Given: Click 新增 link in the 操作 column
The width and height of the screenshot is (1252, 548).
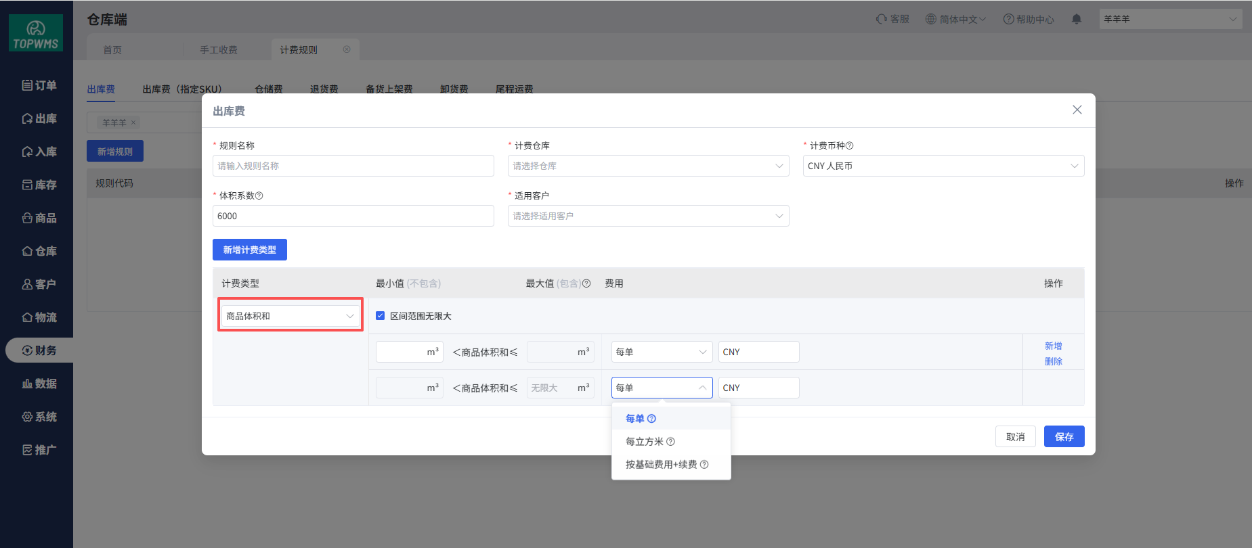Looking at the screenshot, I should point(1053,346).
